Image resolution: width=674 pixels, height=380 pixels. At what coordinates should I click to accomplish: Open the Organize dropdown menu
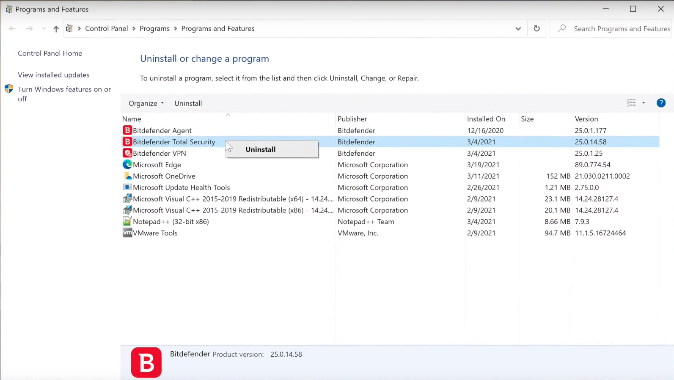pos(146,103)
